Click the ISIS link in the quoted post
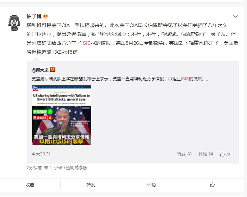The image size is (247, 197). coord(185,79)
